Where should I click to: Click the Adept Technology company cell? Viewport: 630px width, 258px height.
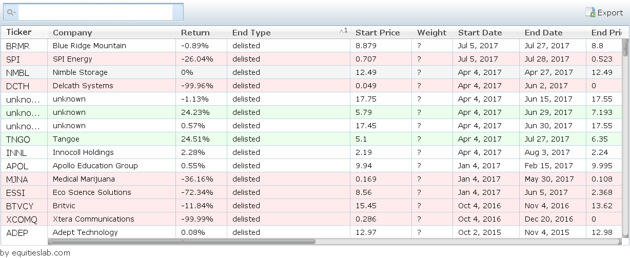(x=111, y=232)
